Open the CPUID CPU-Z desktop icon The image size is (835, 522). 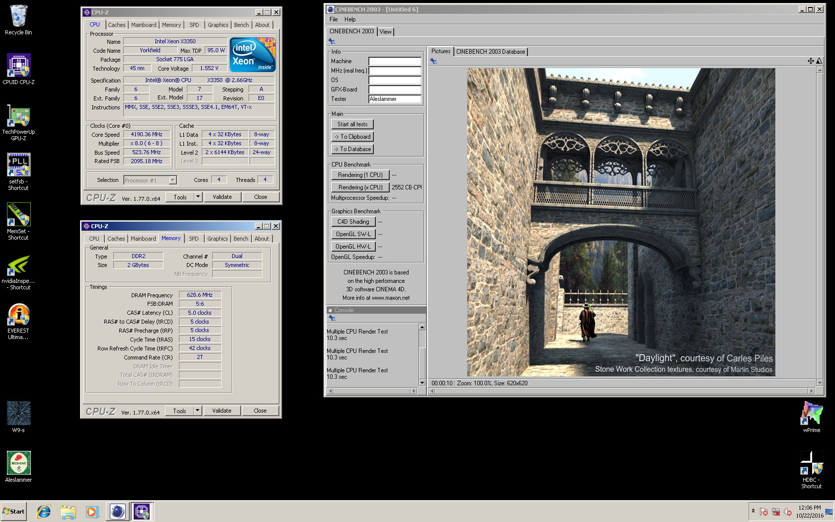point(18,69)
